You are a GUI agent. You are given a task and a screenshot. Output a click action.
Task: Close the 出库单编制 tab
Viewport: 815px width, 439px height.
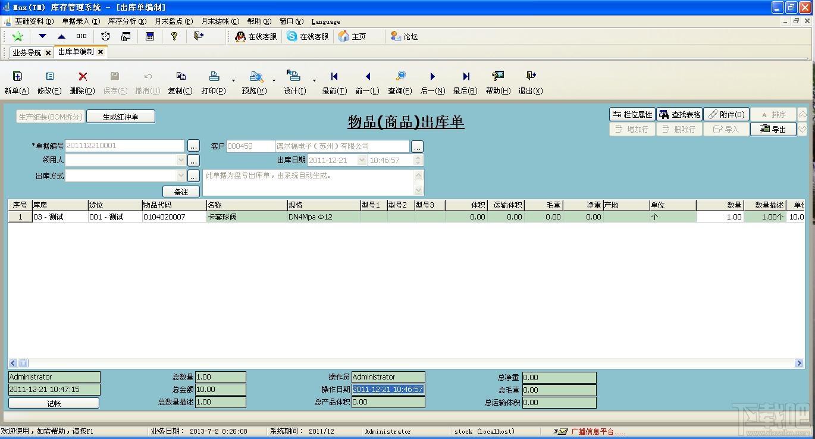click(x=101, y=52)
